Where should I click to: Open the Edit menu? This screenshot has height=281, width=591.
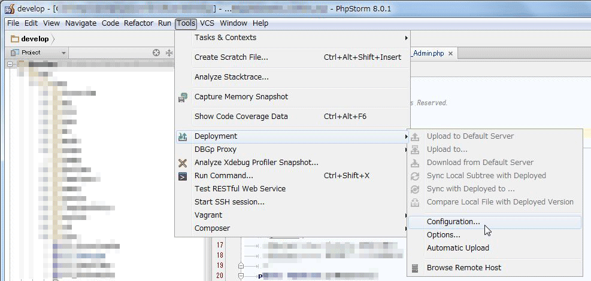pos(31,23)
